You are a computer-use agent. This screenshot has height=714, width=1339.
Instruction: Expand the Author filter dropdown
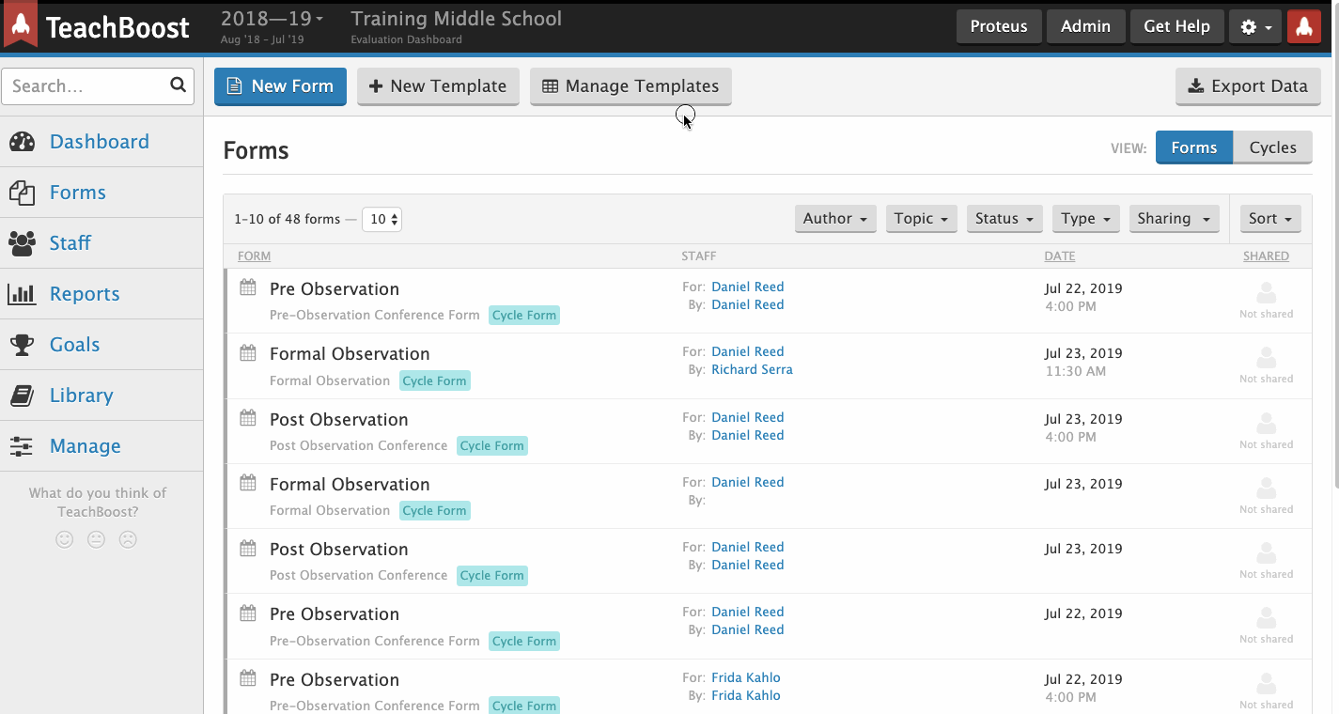pos(834,219)
